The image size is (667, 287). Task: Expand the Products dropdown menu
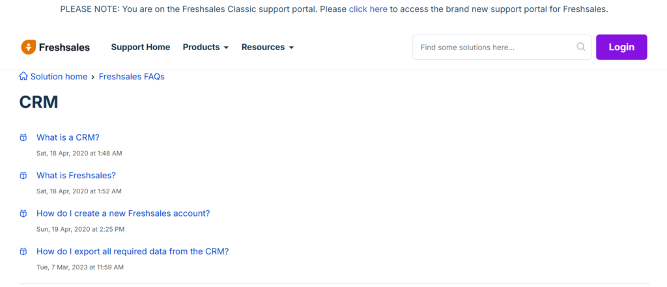[205, 48]
